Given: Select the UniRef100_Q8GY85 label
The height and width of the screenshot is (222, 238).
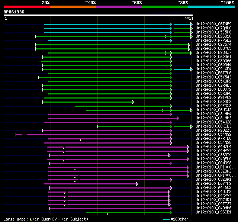Looking at the screenshot, I should point(213,49).
